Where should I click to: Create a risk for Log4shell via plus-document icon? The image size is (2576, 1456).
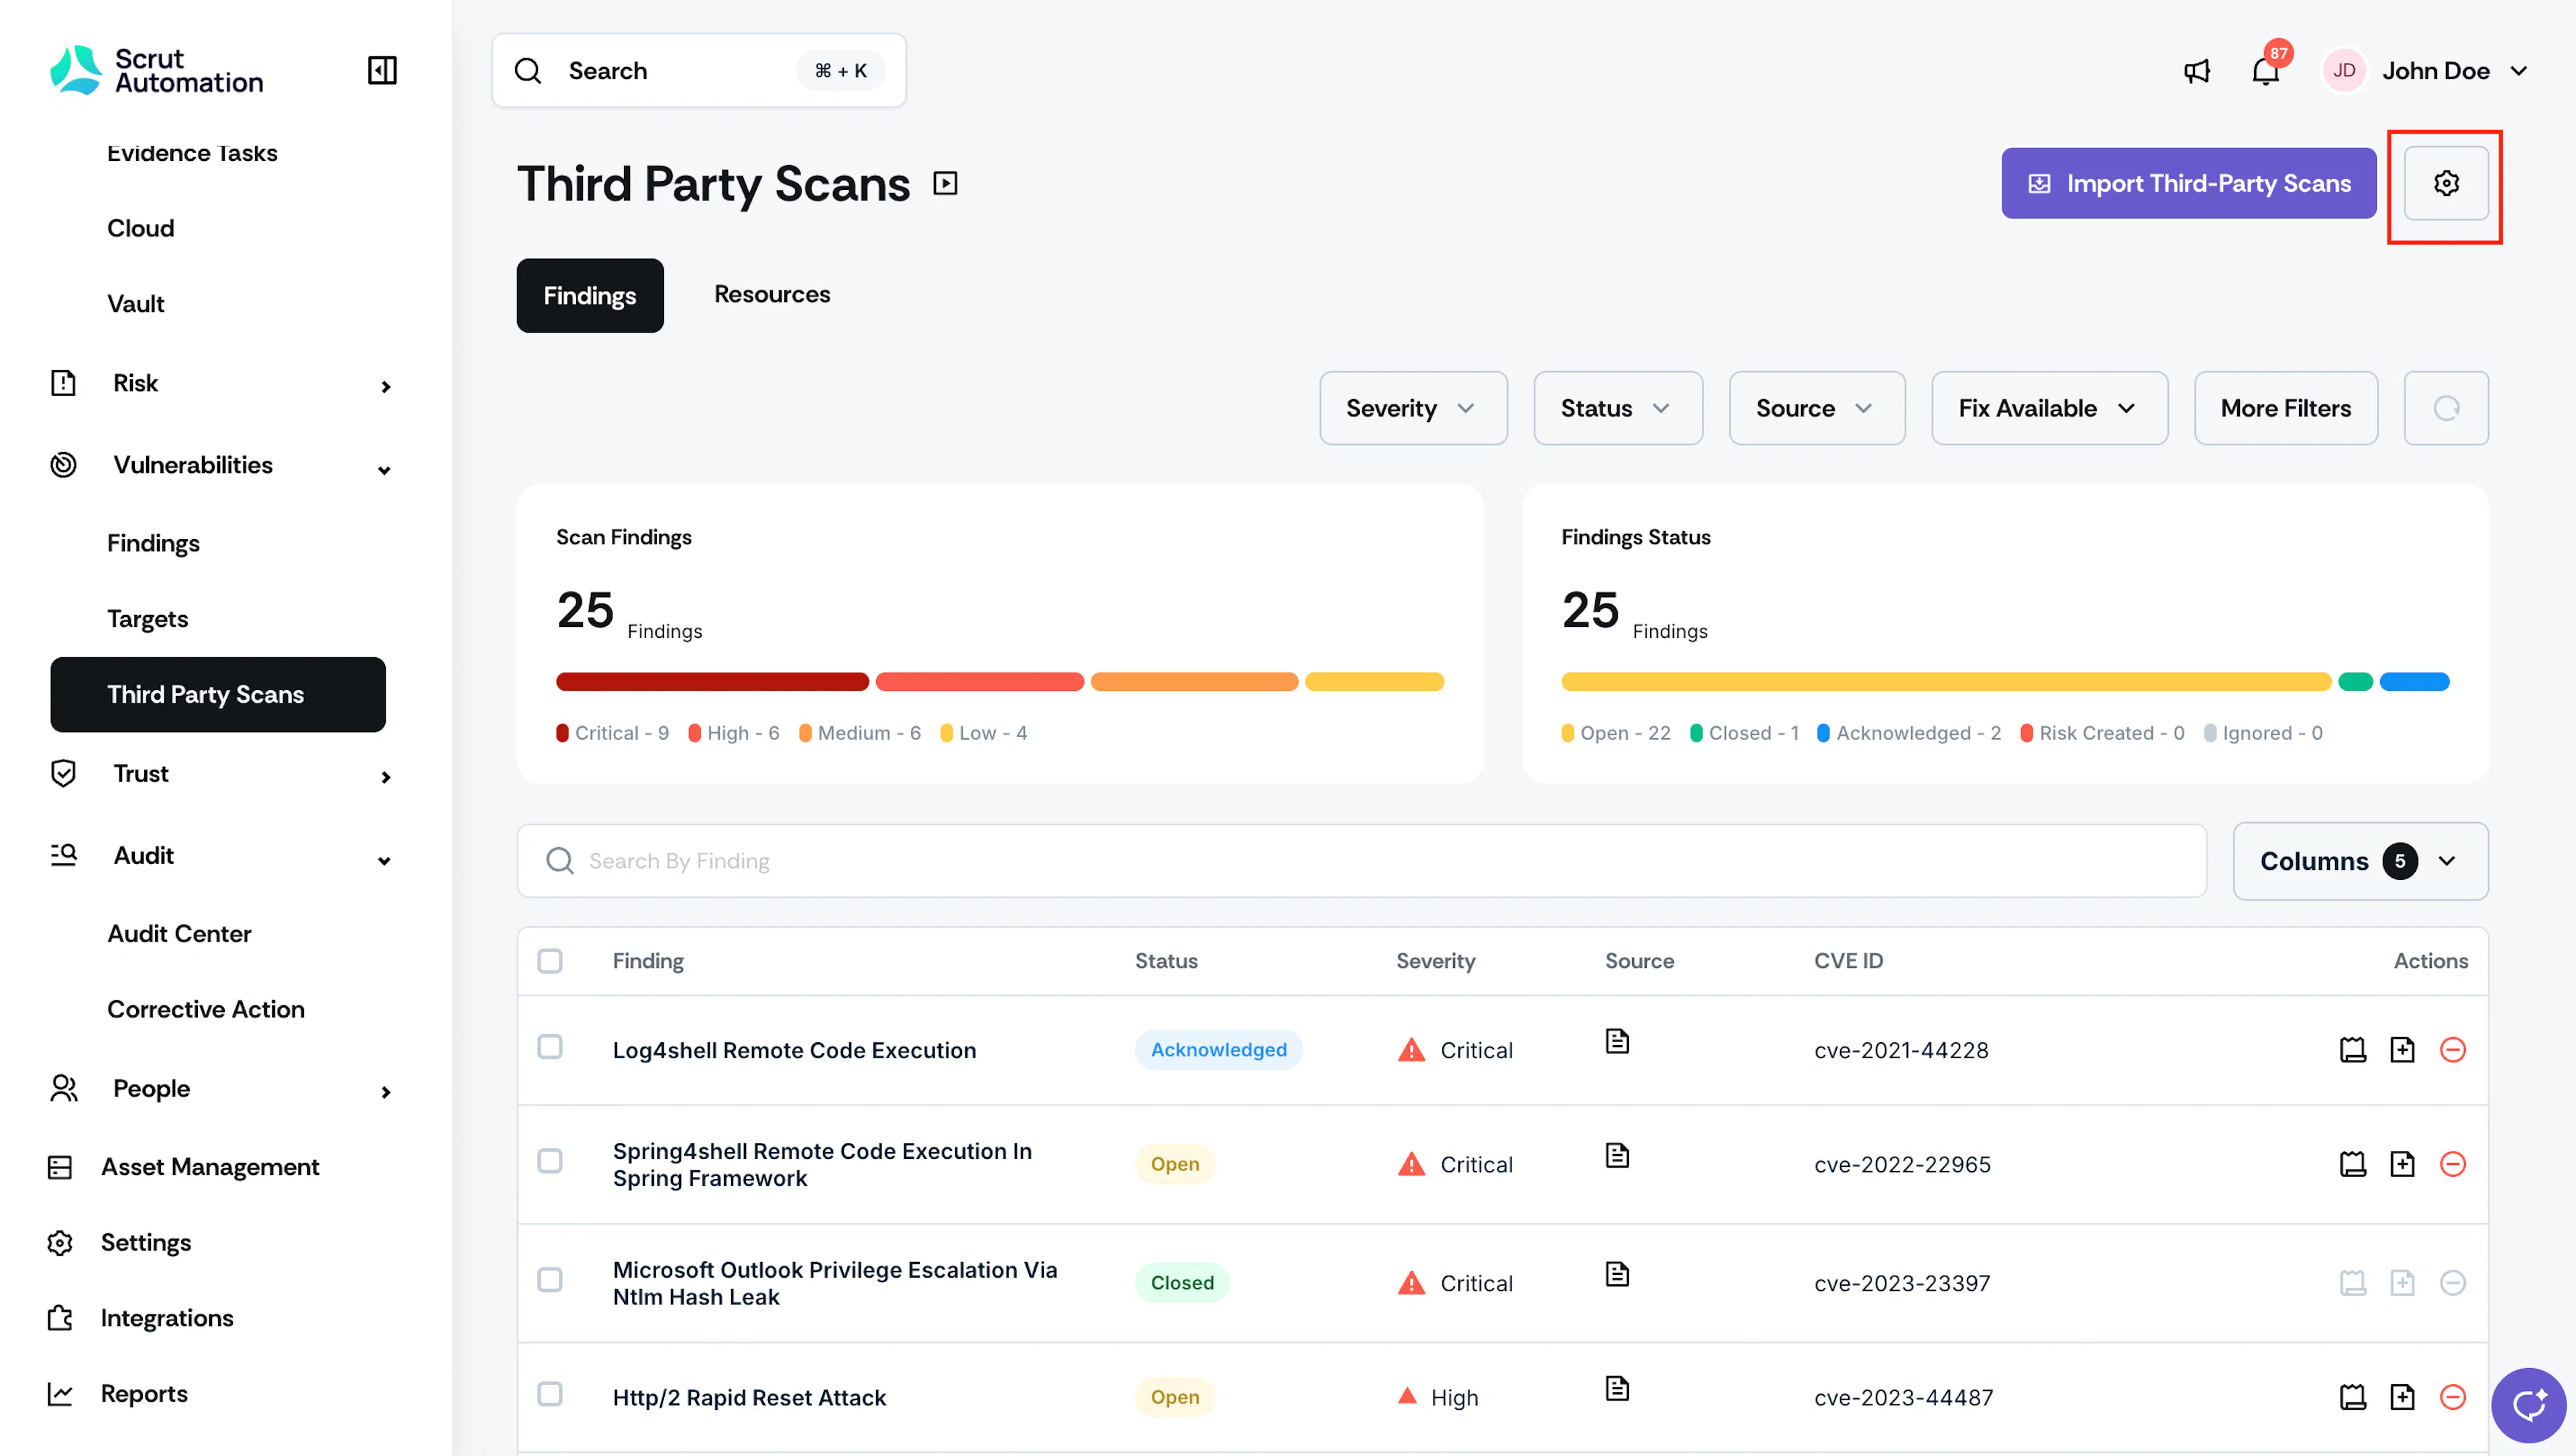tap(2402, 1049)
